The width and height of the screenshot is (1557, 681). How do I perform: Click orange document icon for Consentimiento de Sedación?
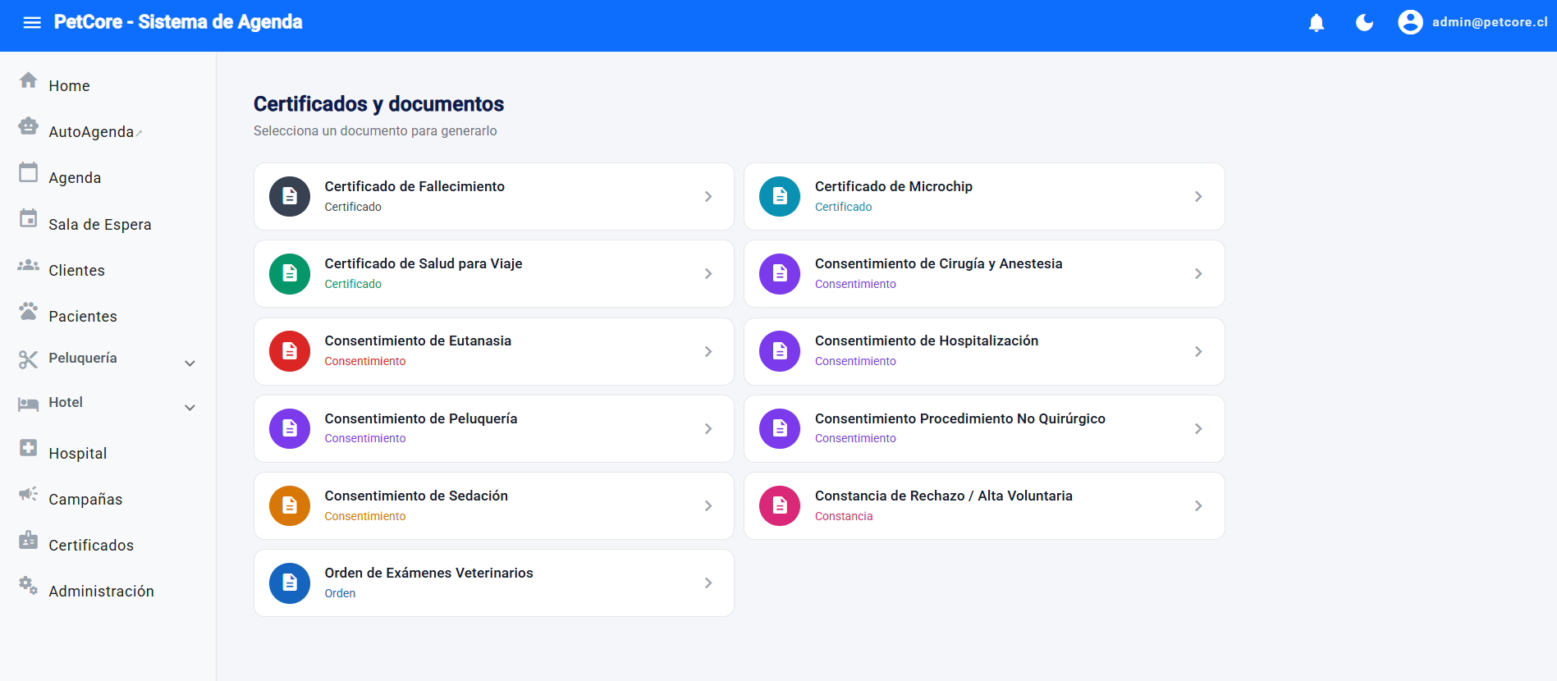[x=290, y=505]
